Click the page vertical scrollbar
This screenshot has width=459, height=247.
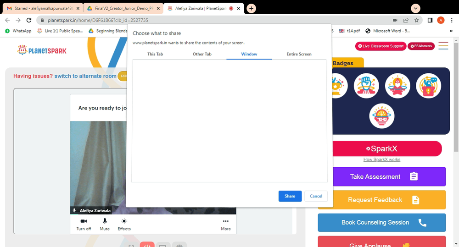(x=456, y=98)
